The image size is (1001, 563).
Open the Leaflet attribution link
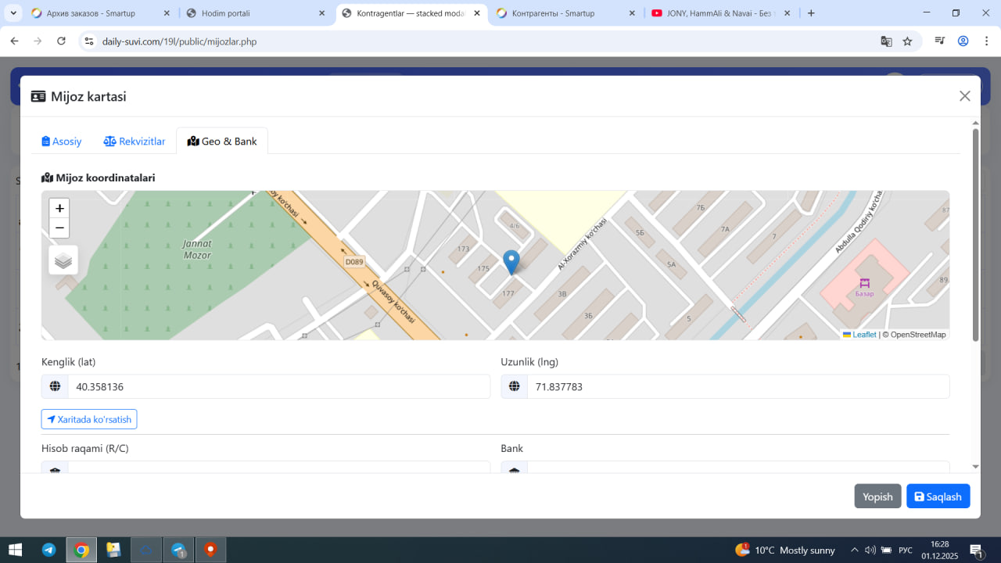863,335
